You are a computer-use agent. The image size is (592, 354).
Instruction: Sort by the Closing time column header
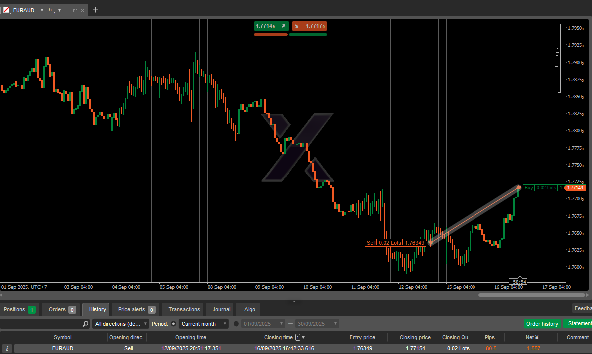(x=278, y=337)
